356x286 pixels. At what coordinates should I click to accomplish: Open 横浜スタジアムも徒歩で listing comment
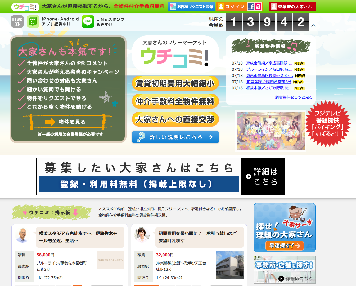[x=80, y=237]
